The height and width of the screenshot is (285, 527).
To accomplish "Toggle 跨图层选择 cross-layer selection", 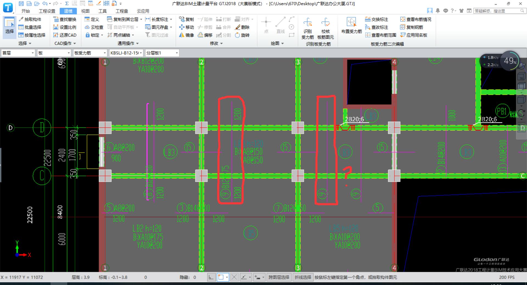I will pos(279,277).
